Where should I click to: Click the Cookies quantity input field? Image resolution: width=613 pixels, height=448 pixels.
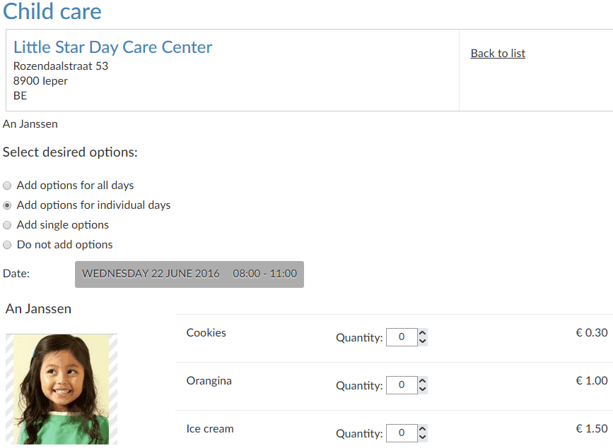click(401, 337)
